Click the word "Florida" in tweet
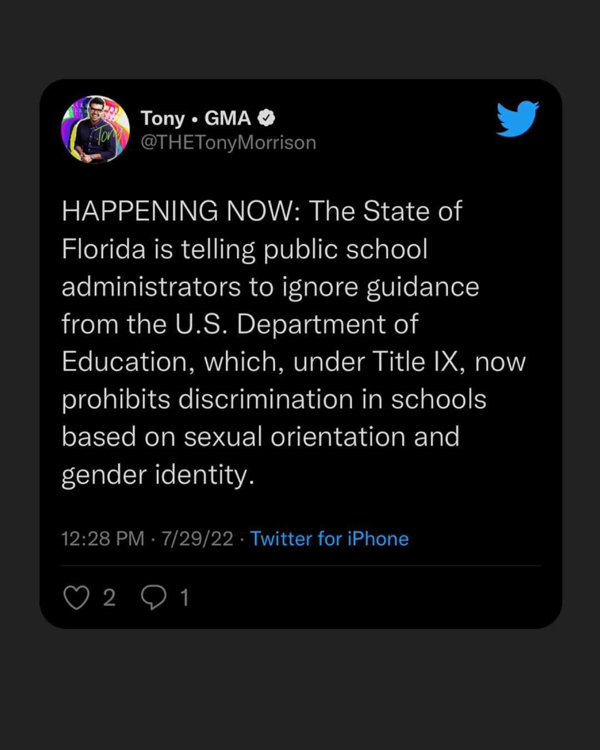Screen dimensions: 600x750 point(104,249)
